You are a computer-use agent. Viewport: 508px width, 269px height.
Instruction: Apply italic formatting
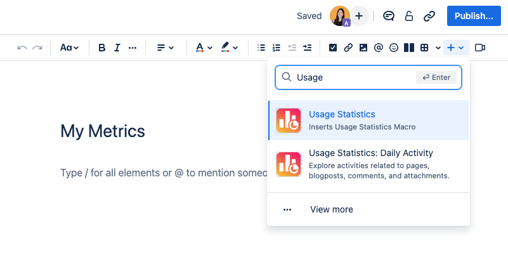[x=117, y=48]
